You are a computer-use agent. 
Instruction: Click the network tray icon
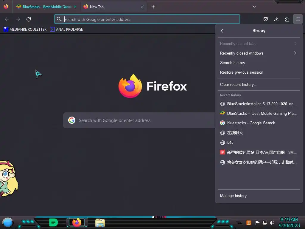(265, 222)
